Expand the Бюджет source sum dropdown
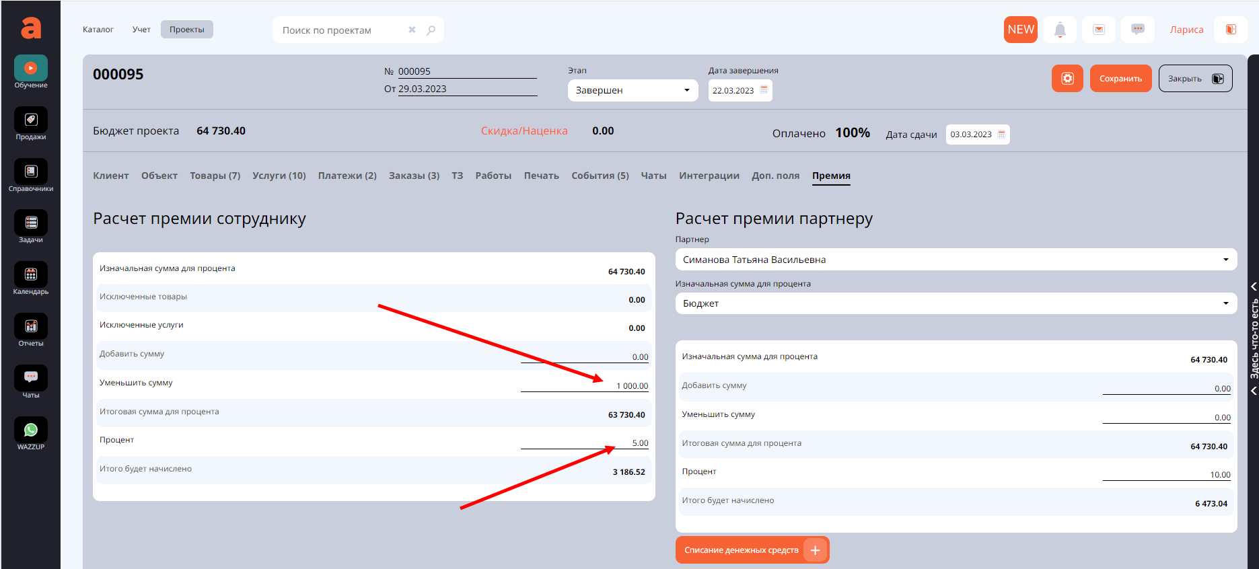The image size is (1259, 569). 956,303
